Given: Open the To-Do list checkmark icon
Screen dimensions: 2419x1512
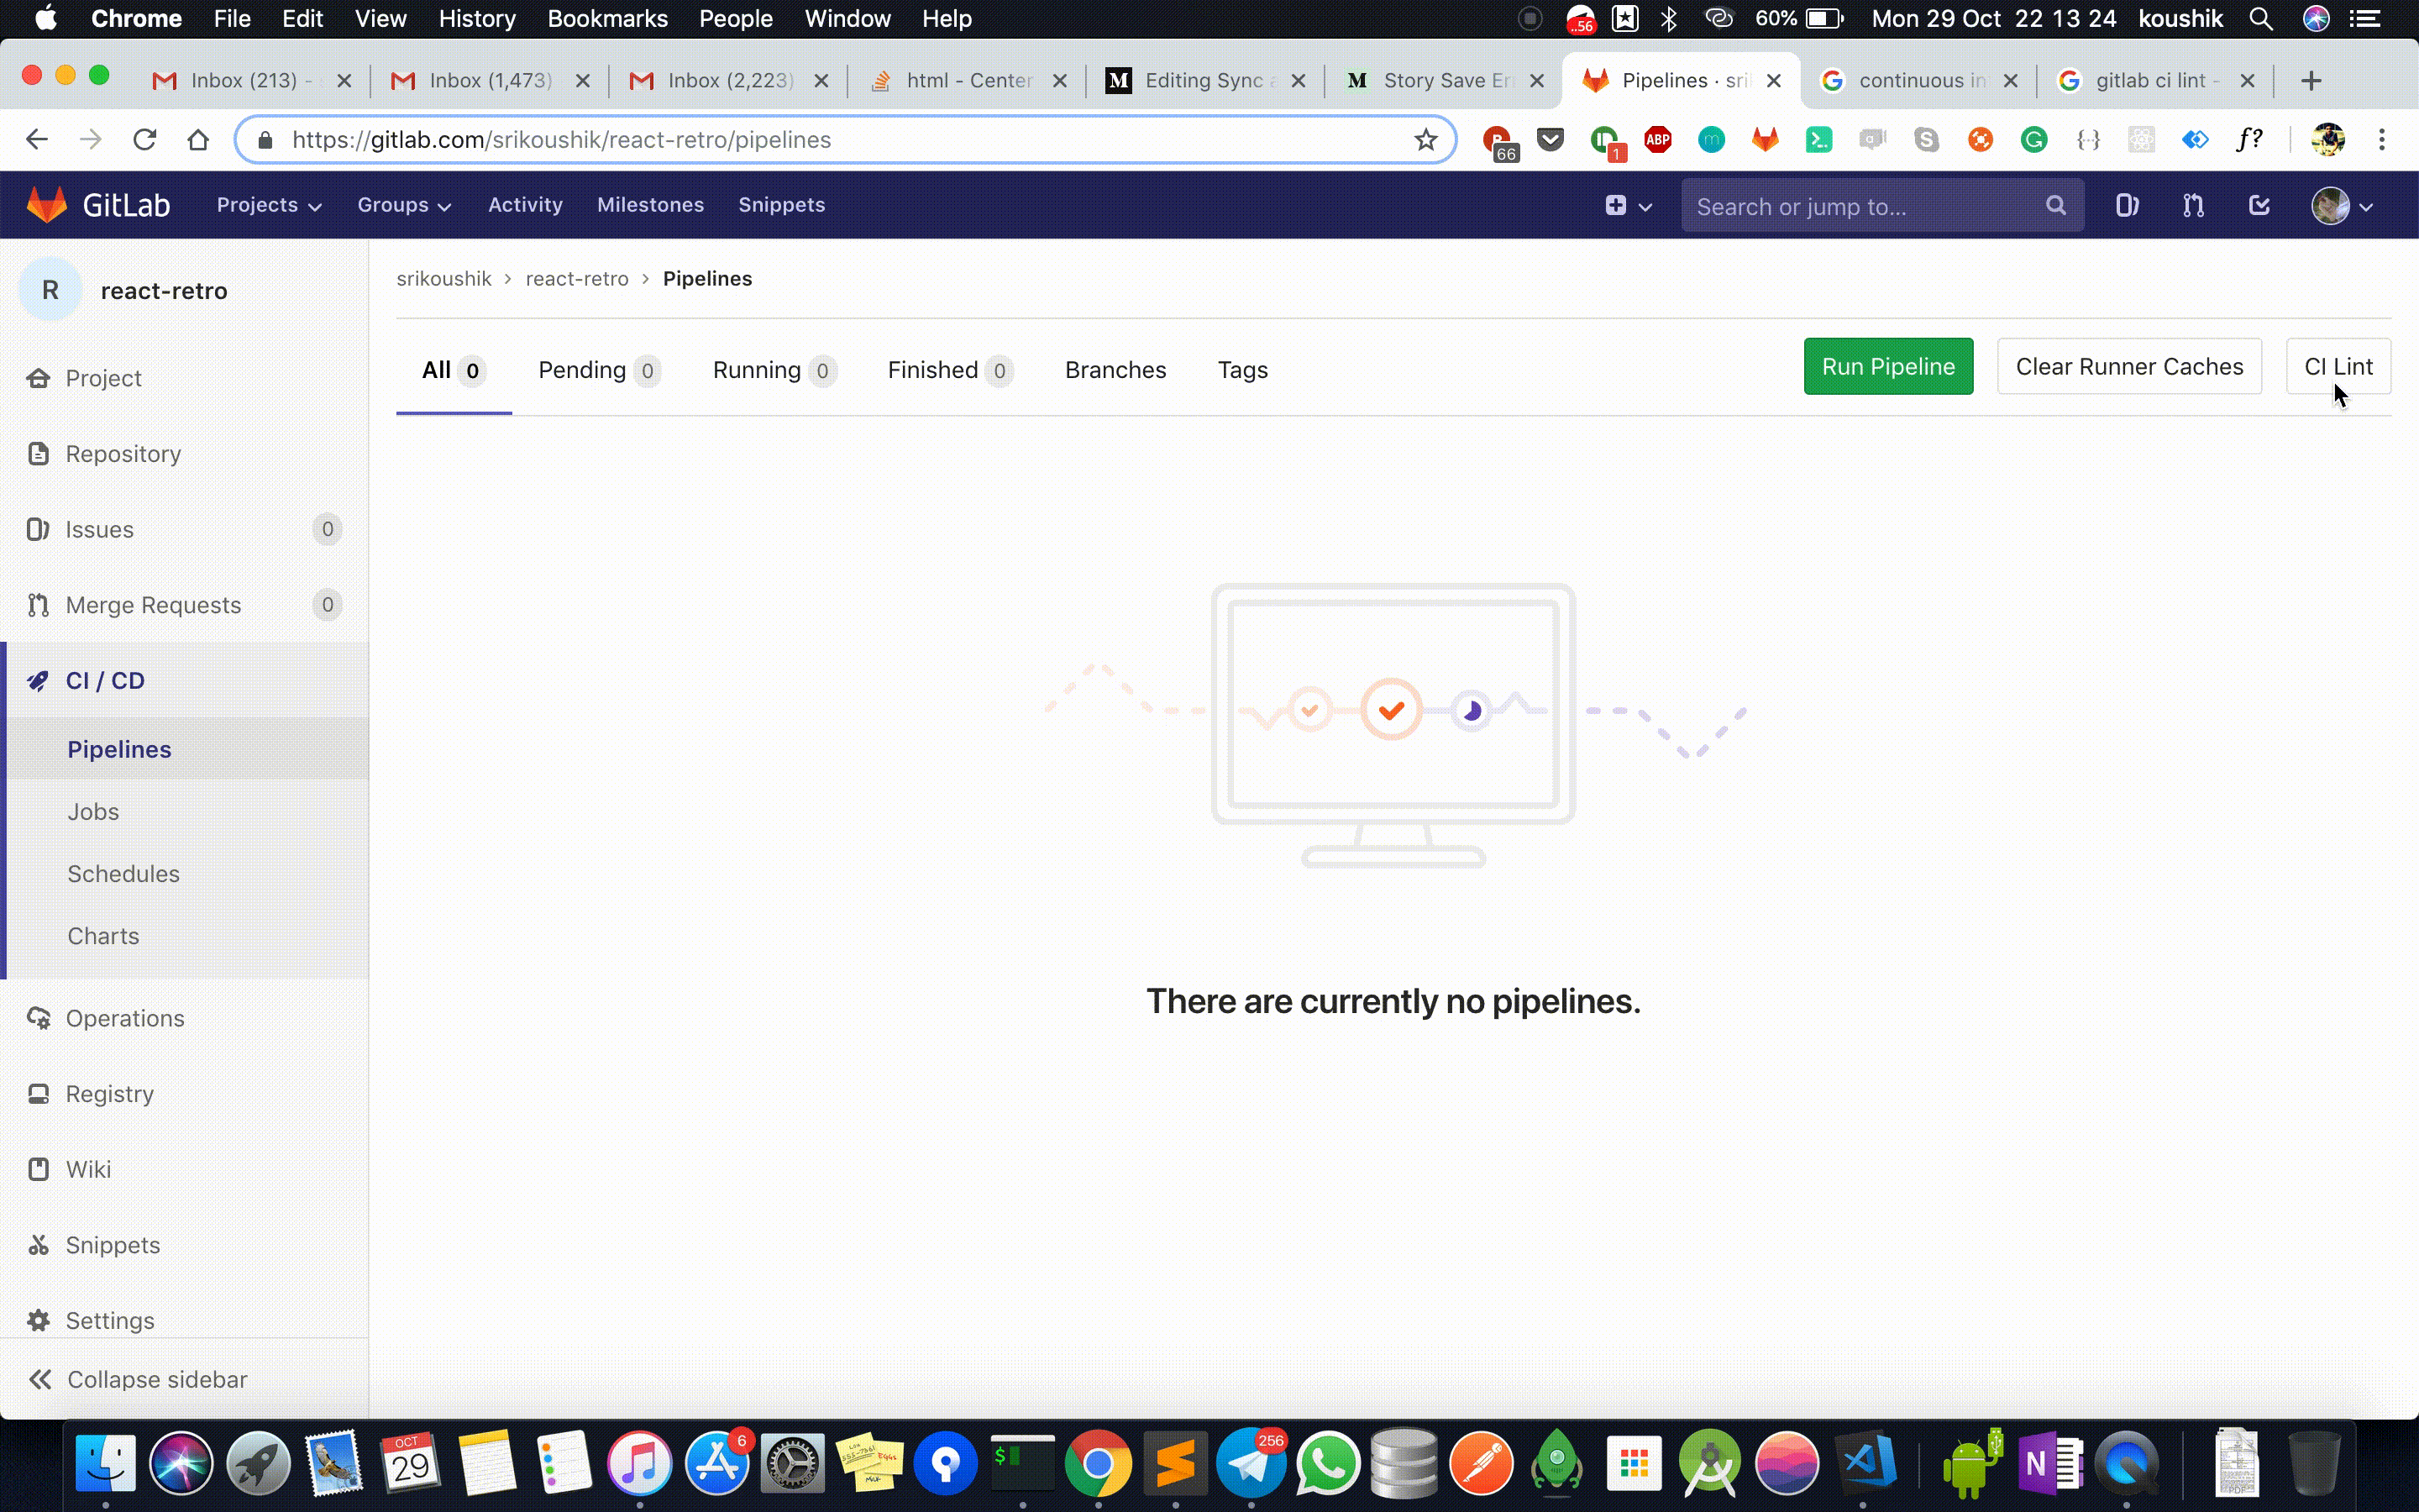Looking at the screenshot, I should point(2259,206).
